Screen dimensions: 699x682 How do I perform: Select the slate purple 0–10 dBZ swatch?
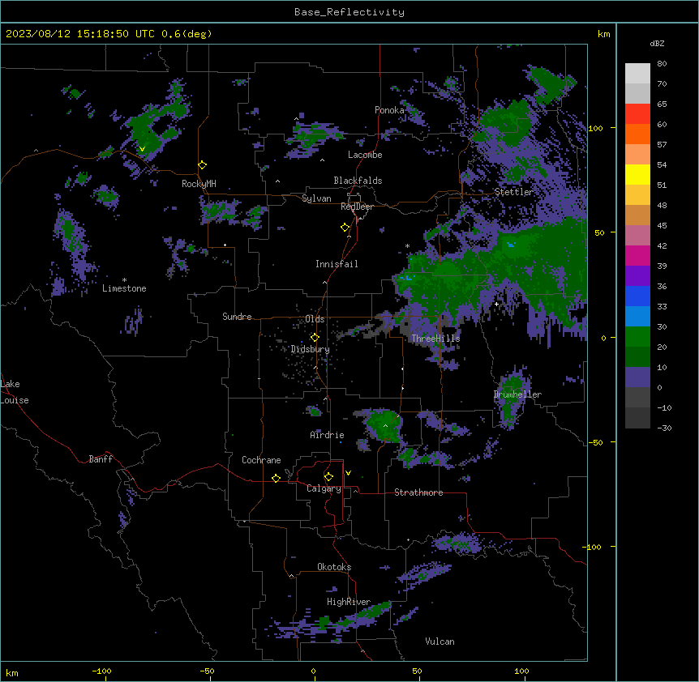pyautogui.click(x=637, y=377)
